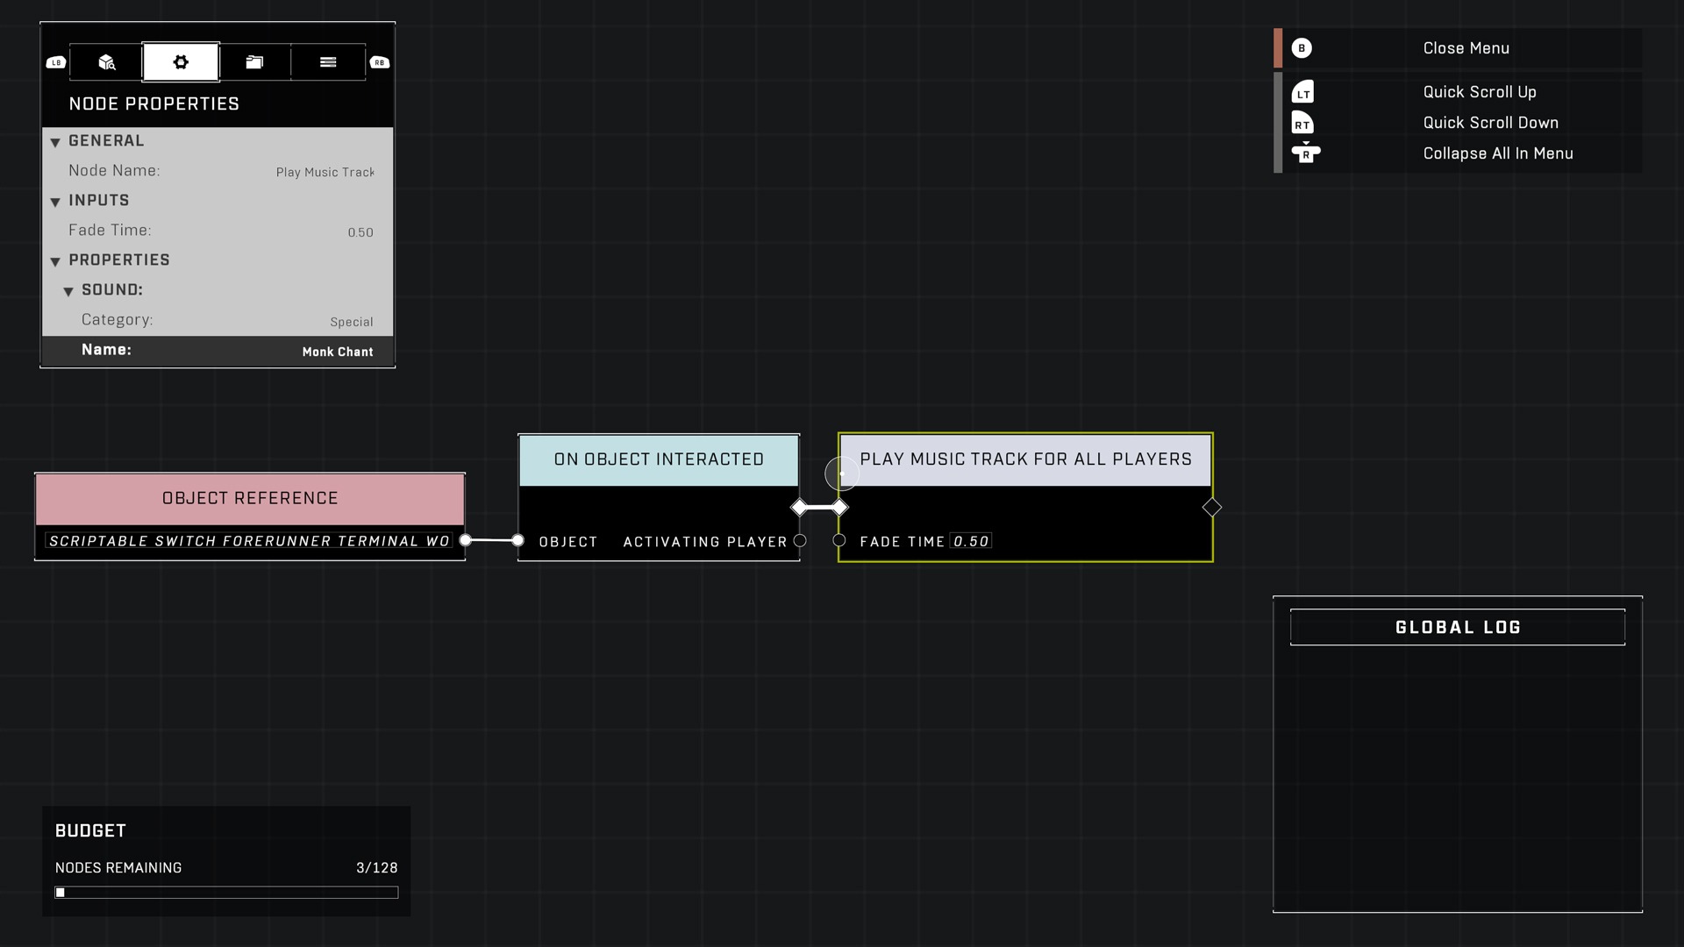Click Quick Scroll Up
Screen dimensions: 1684x947
[1479, 92]
